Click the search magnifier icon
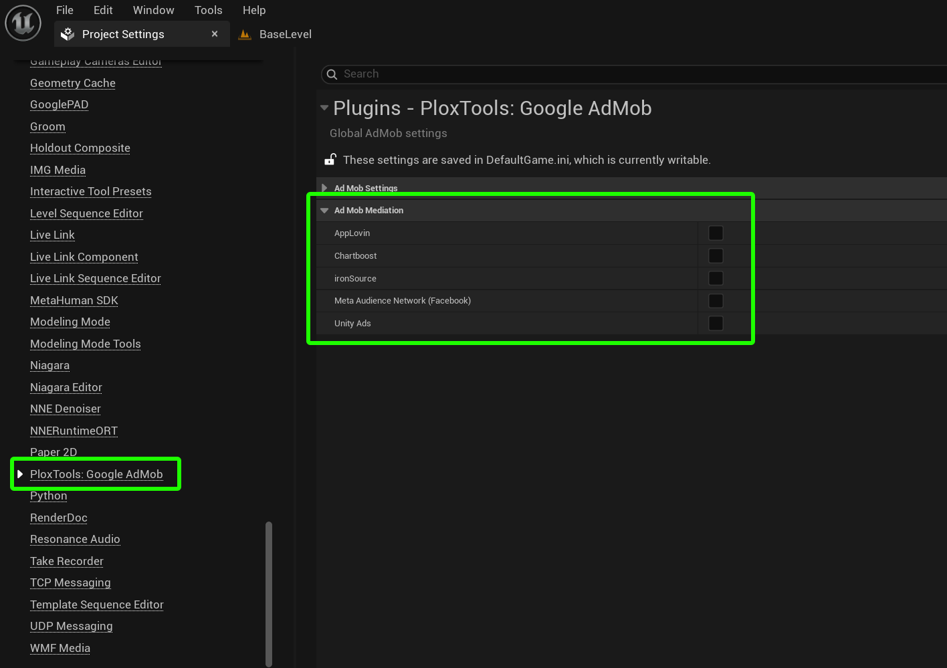Screen dimensions: 947x668 [x=332, y=74]
